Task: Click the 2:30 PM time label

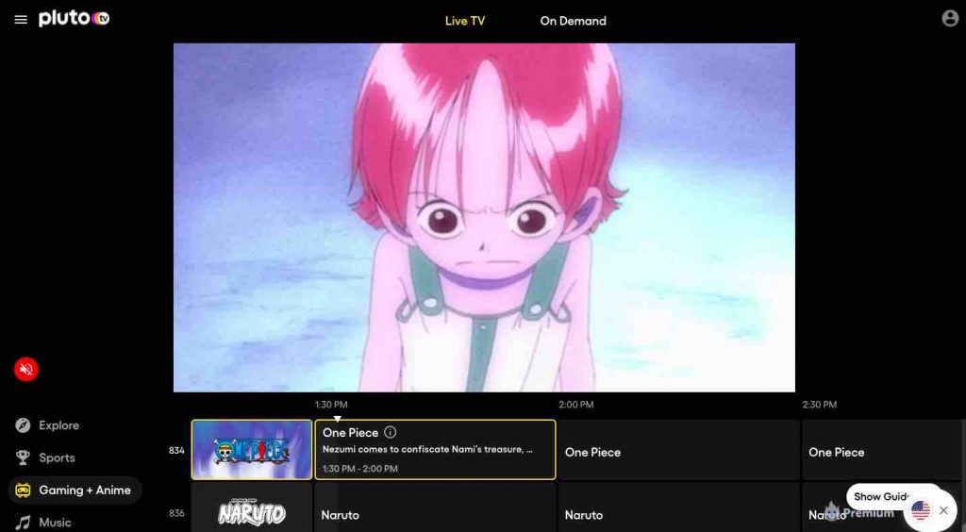Action: [820, 405]
